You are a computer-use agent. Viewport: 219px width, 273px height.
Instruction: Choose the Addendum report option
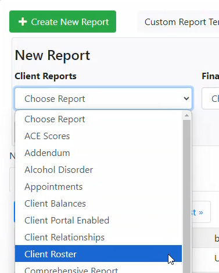pyautogui.click(x=98, y=153)
